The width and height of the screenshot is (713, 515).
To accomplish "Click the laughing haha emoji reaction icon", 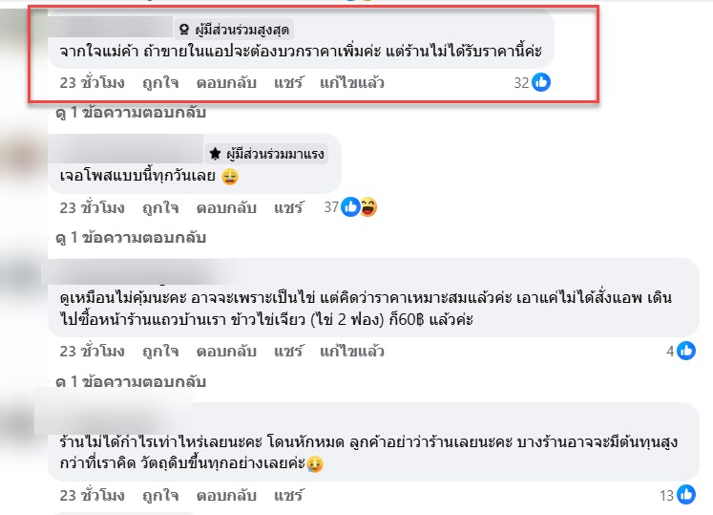I will pyautogui.click(x=368, y=207).
